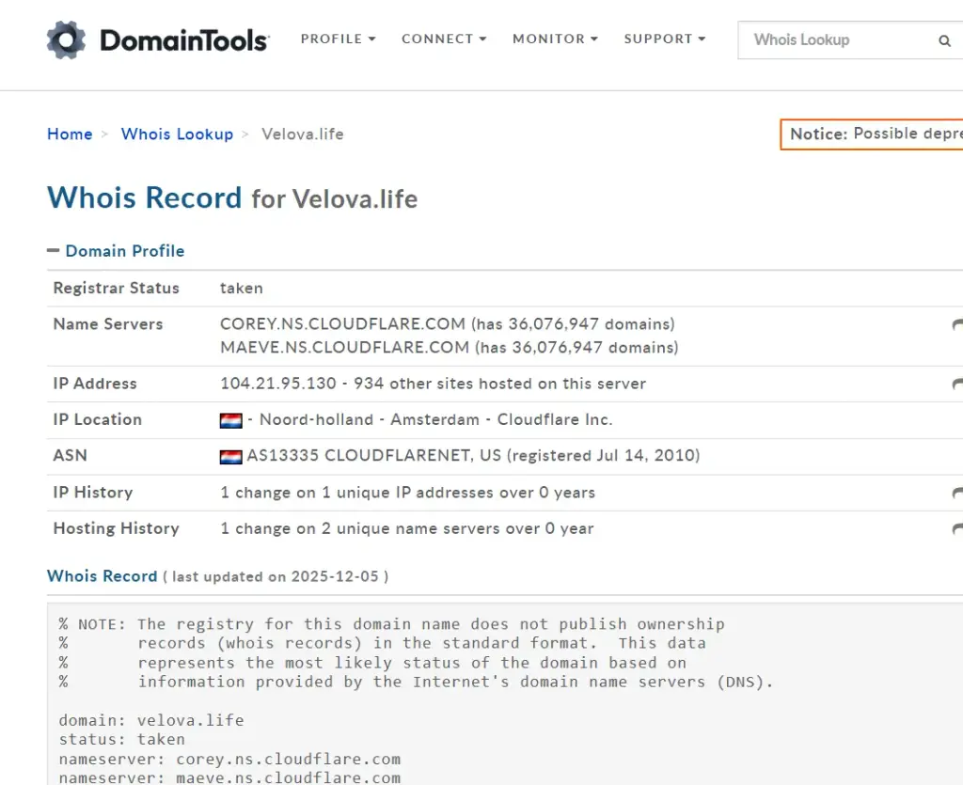Open the Monitor dropdown menu
The height and width of the screenshot is (785, 963).
pos(555,39)
